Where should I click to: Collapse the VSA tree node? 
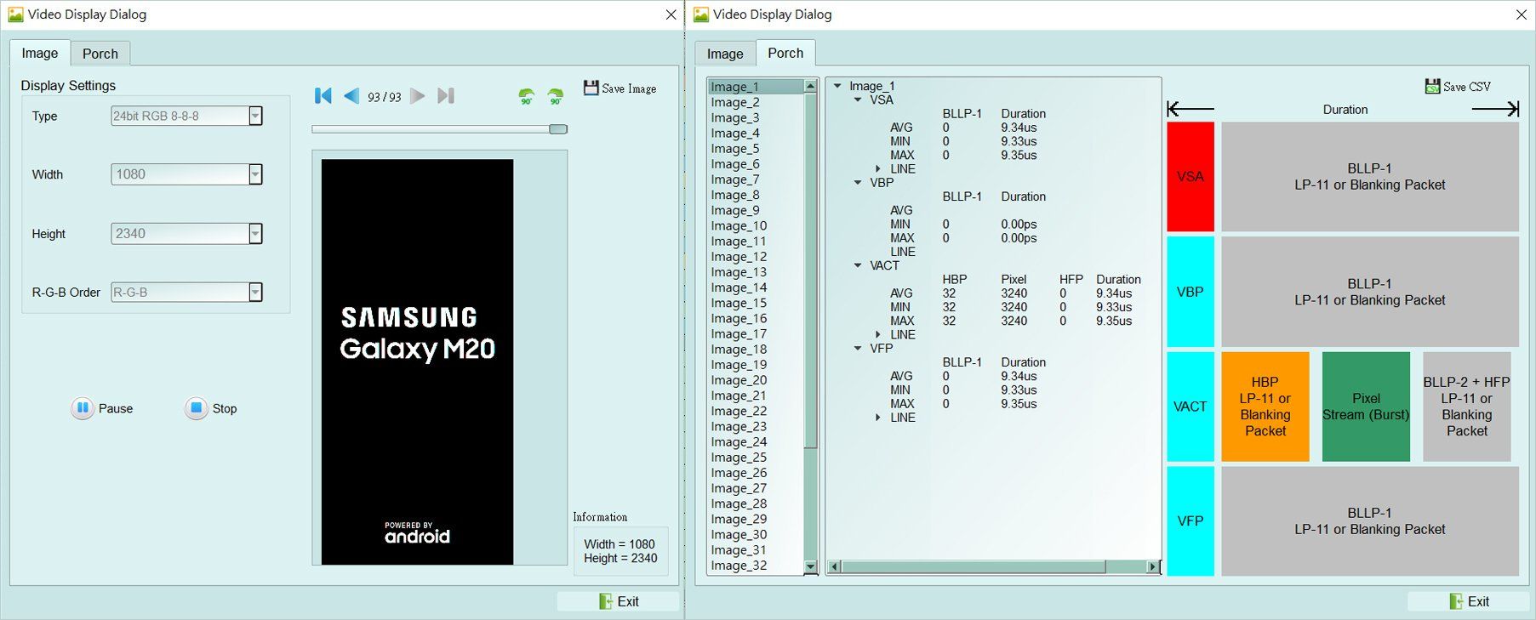858,100
